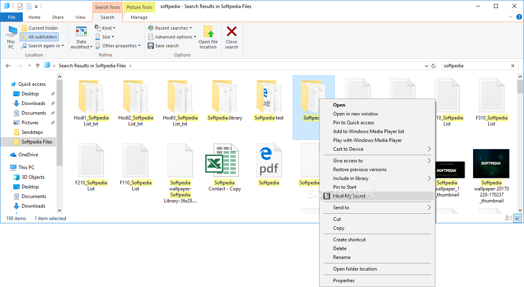
Task: Select the Hodl3_Softpedia List_txt folder
Action: 180,103
